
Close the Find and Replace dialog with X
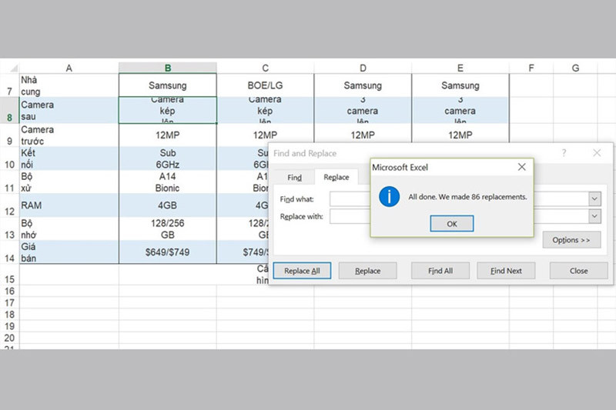pos(597,153)
